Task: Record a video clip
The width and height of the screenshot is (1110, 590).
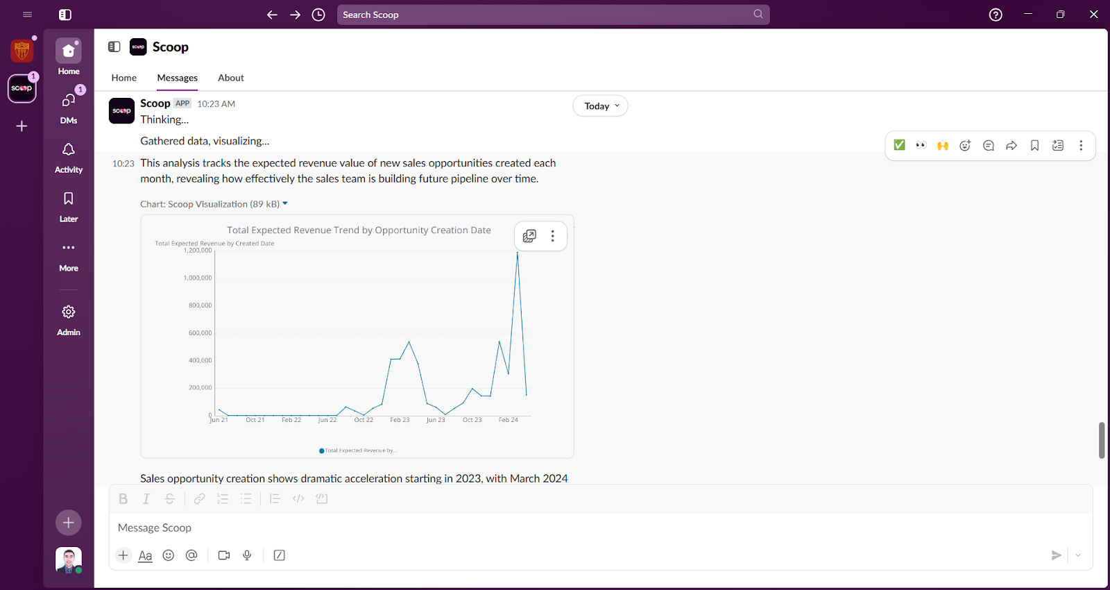Action: [224, 555]
